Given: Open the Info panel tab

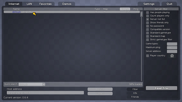Looking at the screenshot, I should pyautogui.click(x=135, y=93).
